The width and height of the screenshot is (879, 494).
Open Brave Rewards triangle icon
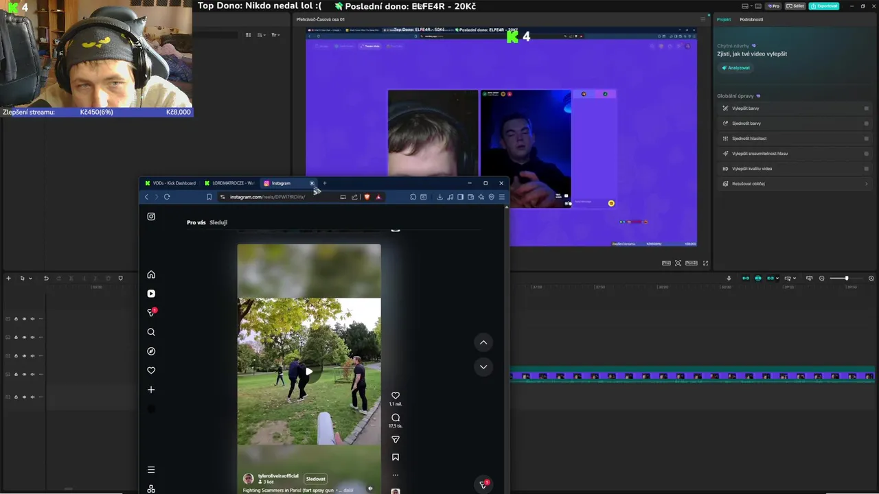[x=378, y=197]
